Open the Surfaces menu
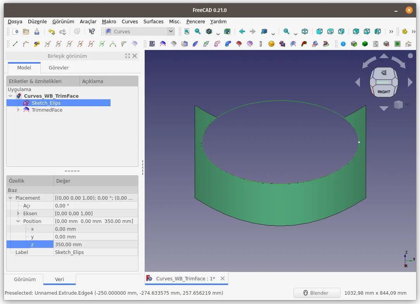Viewport: 420px width, 304px height. coord(153,21)
